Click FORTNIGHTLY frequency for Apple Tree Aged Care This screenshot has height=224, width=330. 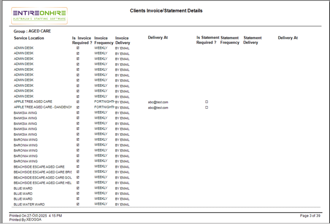[104, 102]
